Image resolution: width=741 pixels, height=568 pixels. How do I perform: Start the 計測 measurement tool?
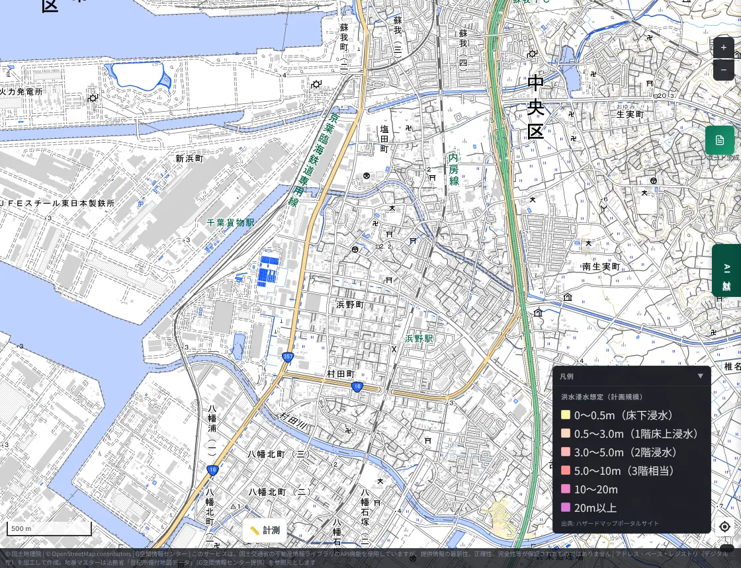coord(265,530)
